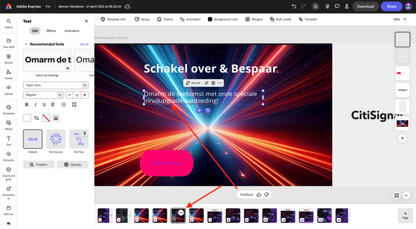Viewport: 416px width, 229px height.
Task: Open Charts and grids panel
Action: 8,174
